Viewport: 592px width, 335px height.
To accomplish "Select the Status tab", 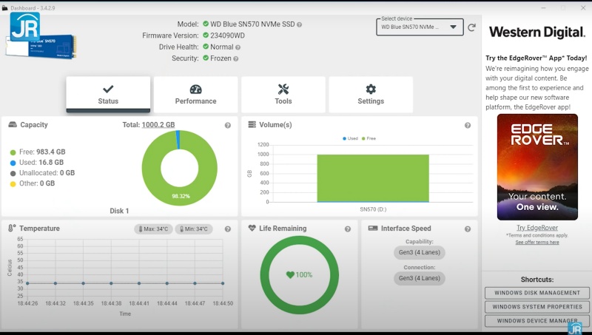I will pos(108,95).
